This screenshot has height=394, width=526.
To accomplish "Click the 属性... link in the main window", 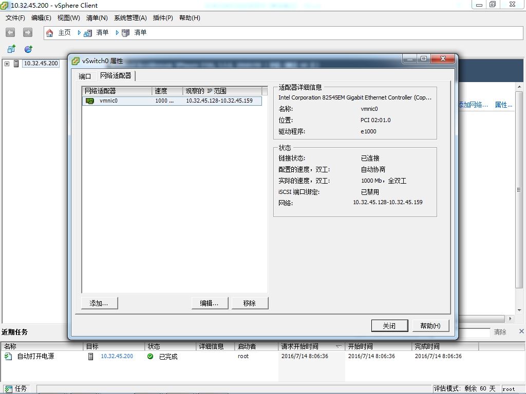I will point(503,105).
